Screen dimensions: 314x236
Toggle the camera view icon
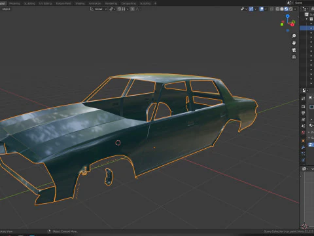[x=294, y=50]
